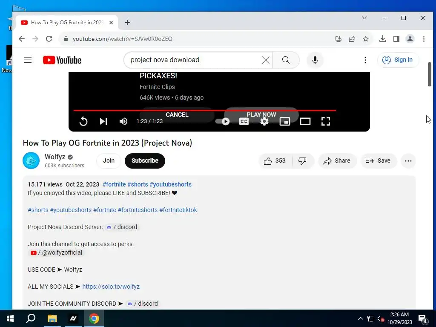Open Chrome profile avatar
This screenshot has width=436, height=327.
(410, 39)
